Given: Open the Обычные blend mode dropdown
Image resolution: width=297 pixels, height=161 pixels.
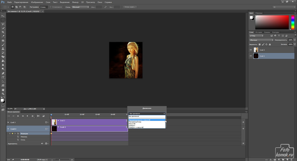Looking at the screenshot, I should pos(261,40).
